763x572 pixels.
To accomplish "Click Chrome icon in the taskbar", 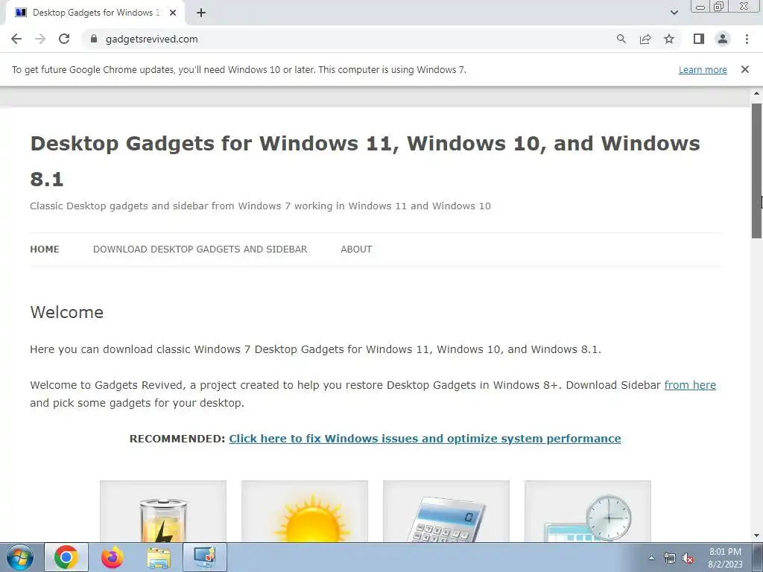I will pyautogui.click(x=66, y=557).
